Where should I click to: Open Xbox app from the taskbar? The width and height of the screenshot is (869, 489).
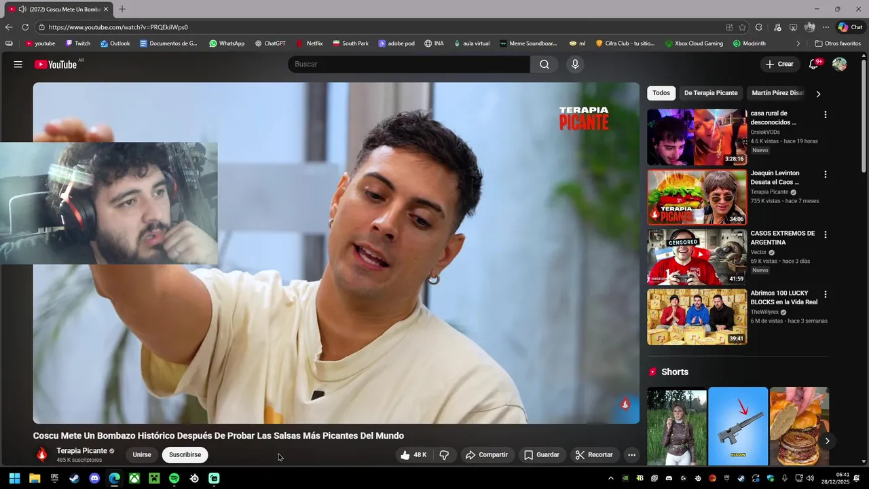tap(134, 478)
